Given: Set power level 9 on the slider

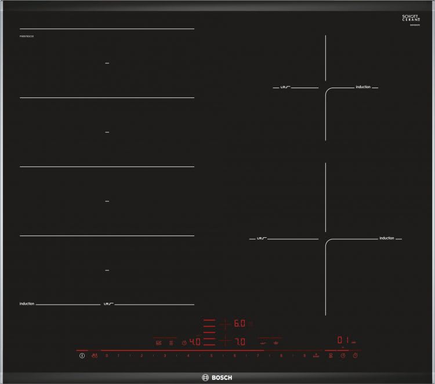Looking at the screenshot, I should [x=304, y=356].
